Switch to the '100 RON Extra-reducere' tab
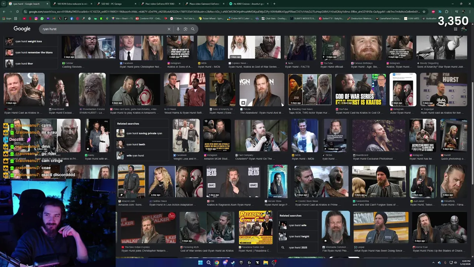Image resolution: width=474 pixels, height=267 pixels. 72,4
